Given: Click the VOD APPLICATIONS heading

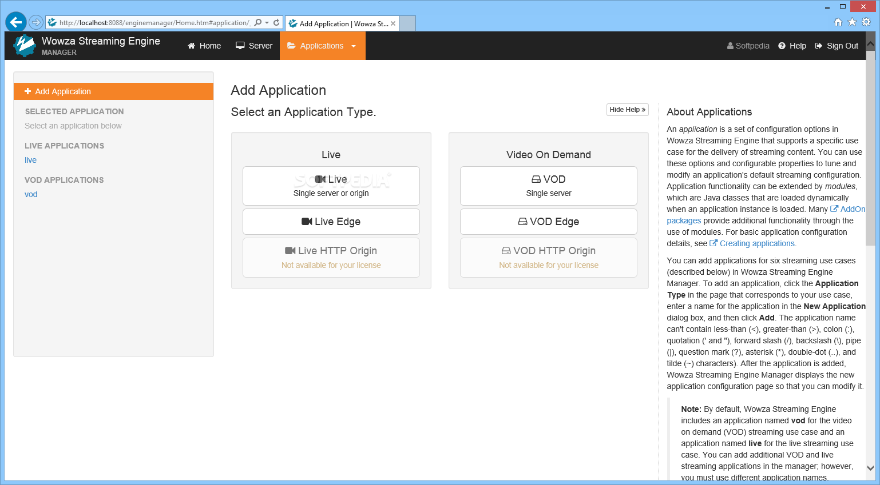Looking at the screenshot, I should click(x=64, y=180).
